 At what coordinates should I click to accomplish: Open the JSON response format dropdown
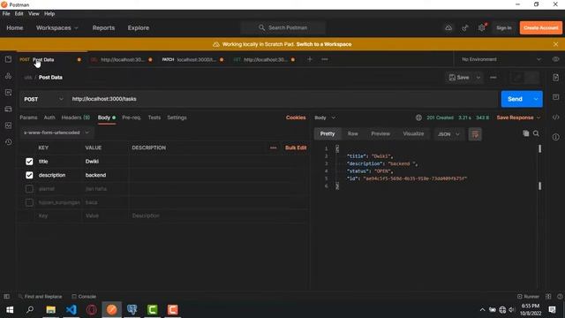pos(448,134)
